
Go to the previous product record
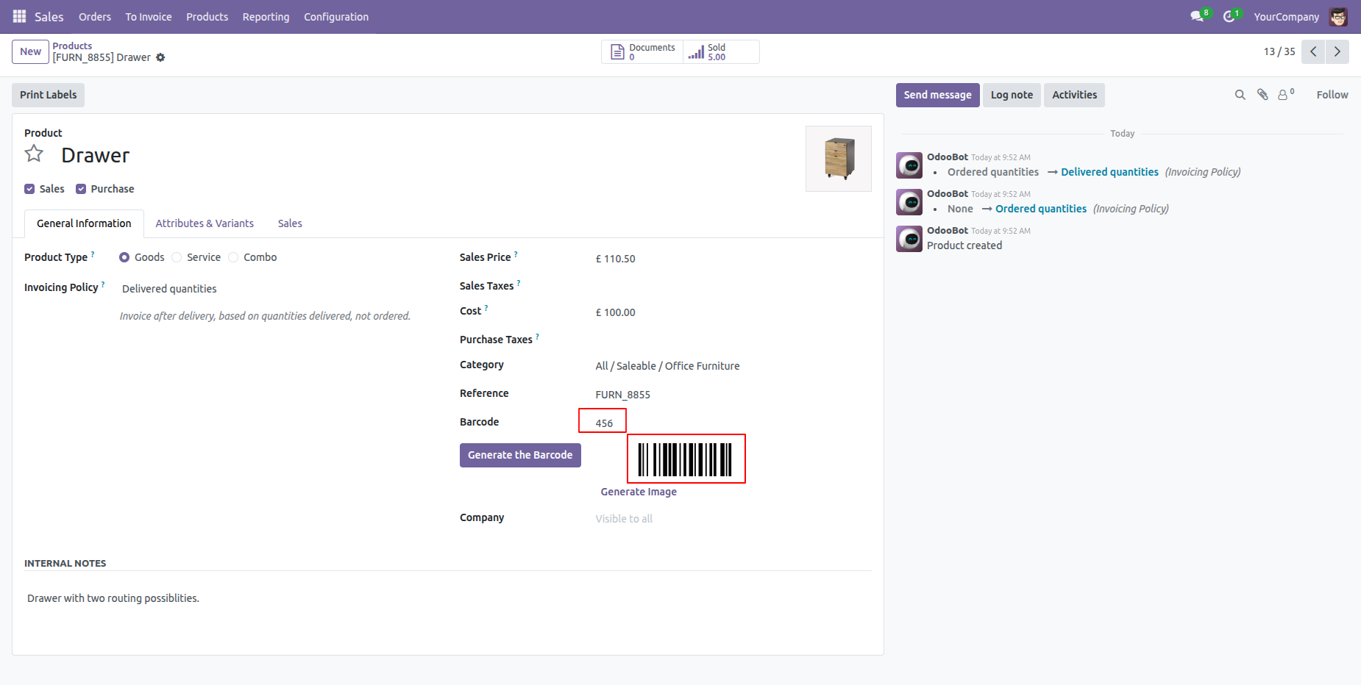click(x=1313, y=51)
